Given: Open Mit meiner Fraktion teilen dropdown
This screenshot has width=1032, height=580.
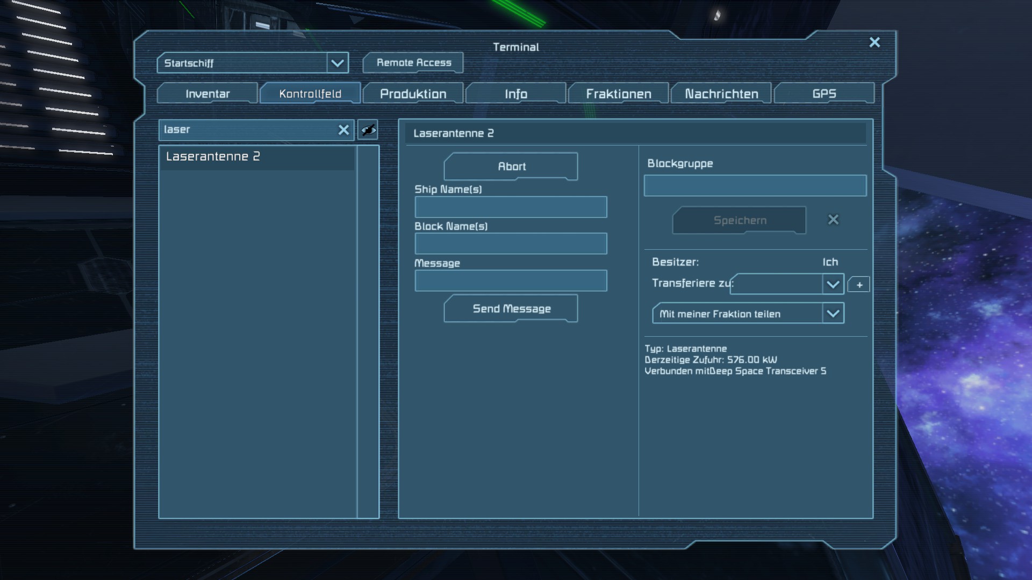Looking at the screenshot, I should [x=833, y=314].
